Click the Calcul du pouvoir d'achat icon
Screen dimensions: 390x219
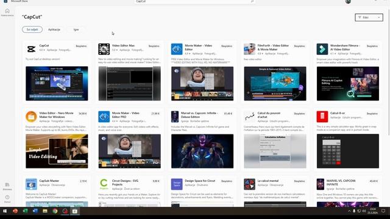249,117
